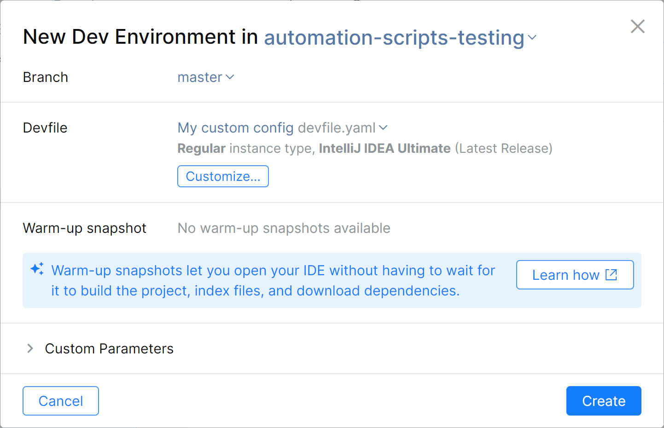
Task: Click the warm-up snapshots info banner text
Action: click(273, 280)
